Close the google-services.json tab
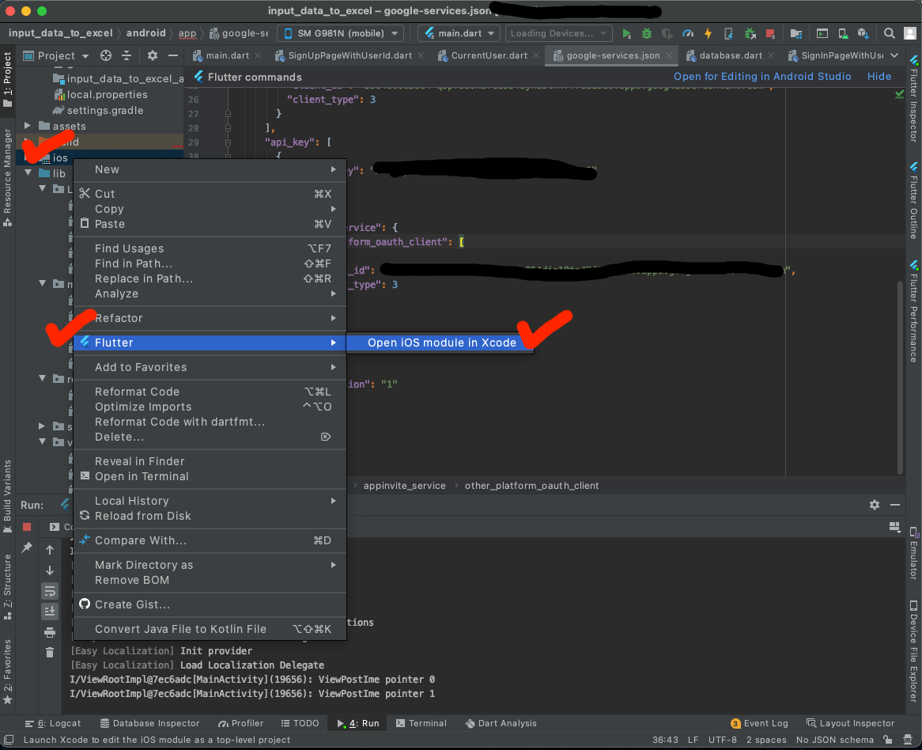 668,55
